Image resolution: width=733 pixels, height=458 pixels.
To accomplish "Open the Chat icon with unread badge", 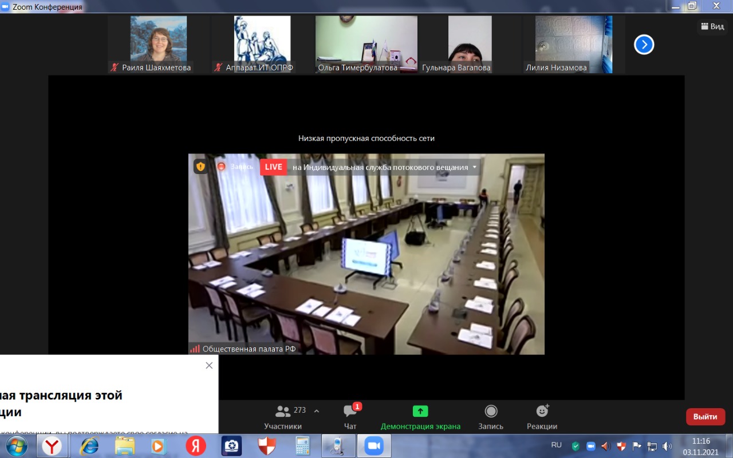I will (x=350, y=411).
